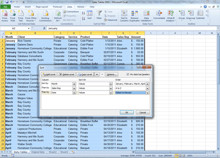Cancel the Sort dialog
The height and width of the screenshot is (158, 220).
[143, 113]
